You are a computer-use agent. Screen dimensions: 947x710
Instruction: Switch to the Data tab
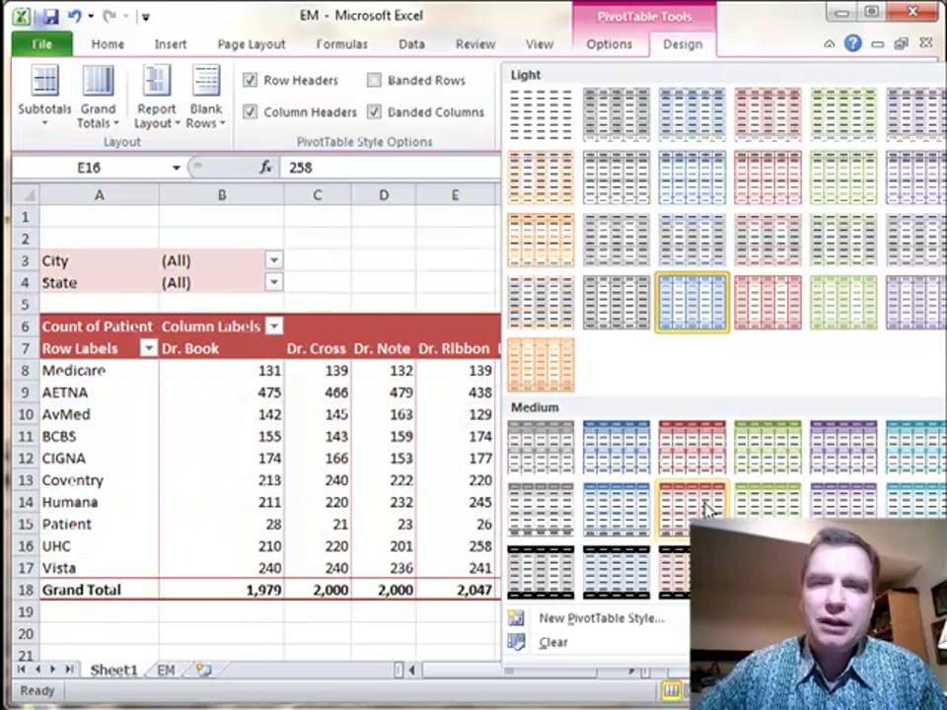pyautogui.click(x=411, y=44)
